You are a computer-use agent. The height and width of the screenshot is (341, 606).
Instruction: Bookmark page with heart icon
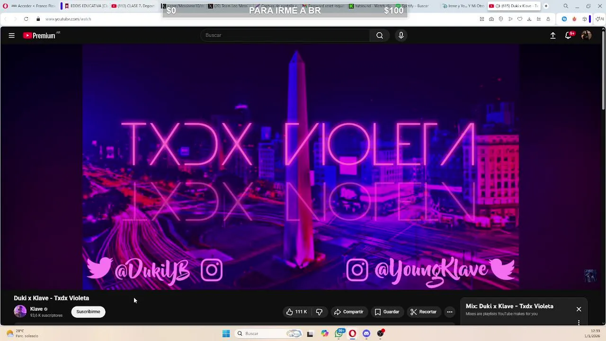click(x=520, y=19)
